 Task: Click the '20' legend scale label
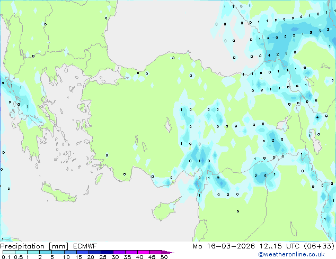[91, 257]
